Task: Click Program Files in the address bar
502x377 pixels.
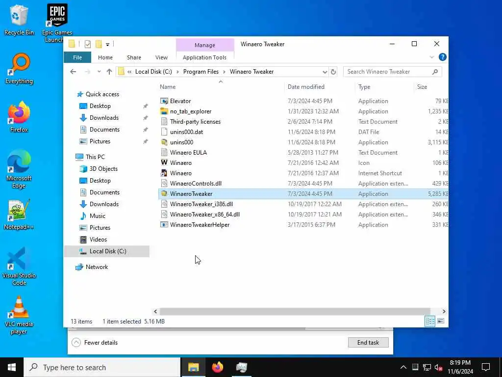Action: [x=201, y=72]
